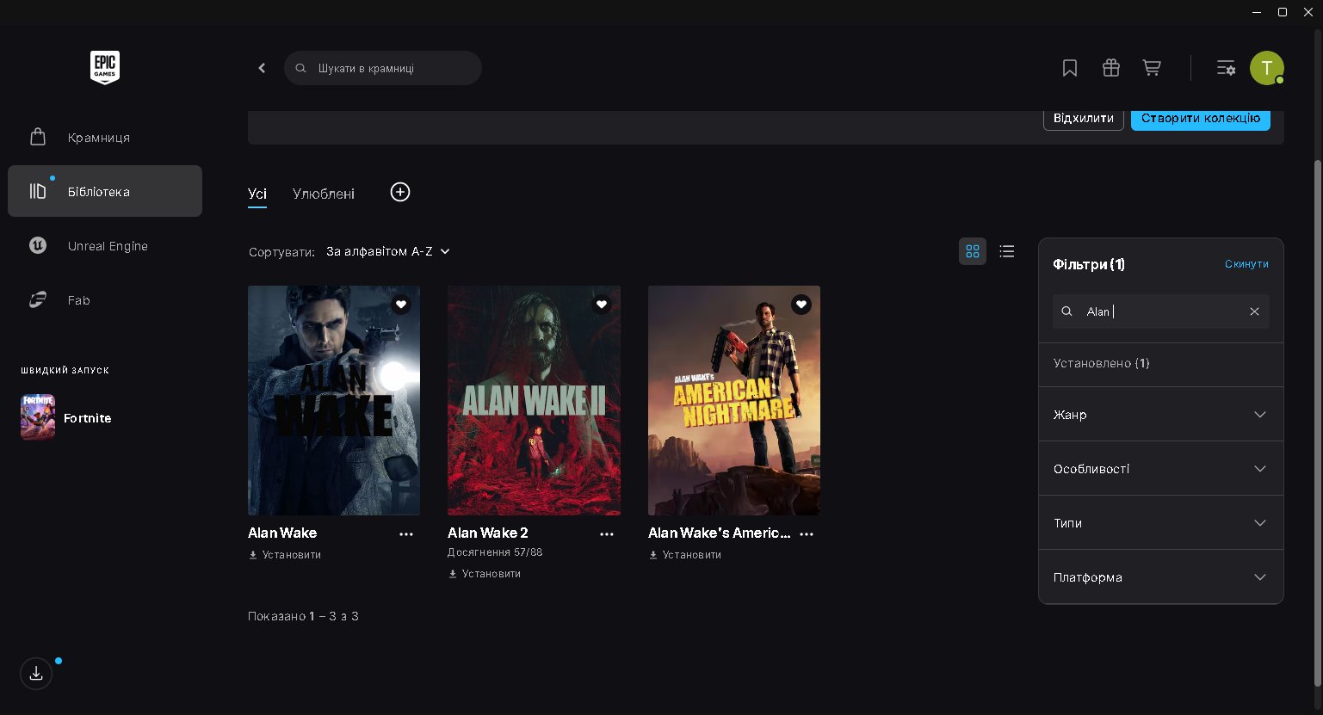
Task: Switch to list view
Action: (1007, 251)
